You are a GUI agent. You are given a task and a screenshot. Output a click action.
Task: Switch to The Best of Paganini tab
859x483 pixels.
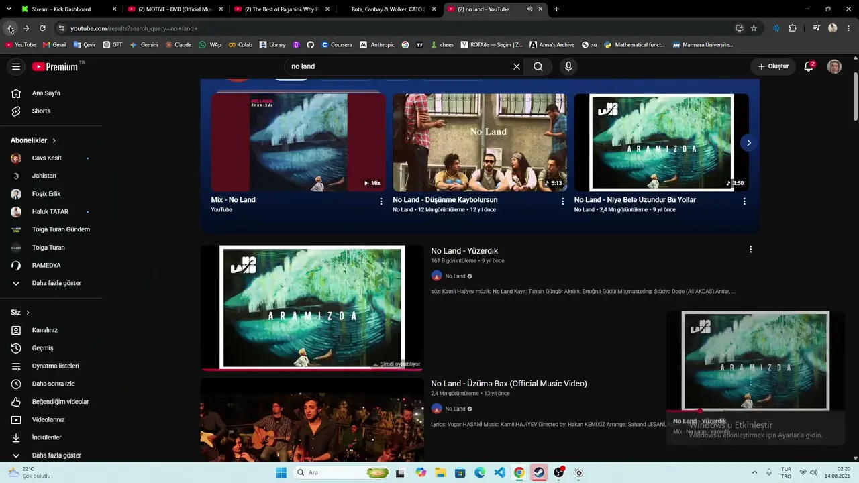[x=281, y=9]
